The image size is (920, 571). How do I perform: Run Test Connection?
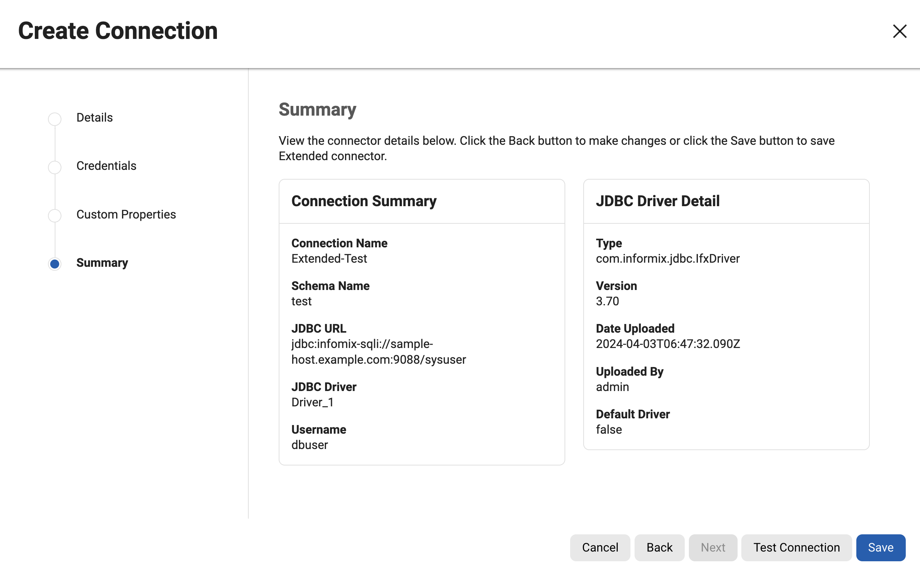click(796, 547)
